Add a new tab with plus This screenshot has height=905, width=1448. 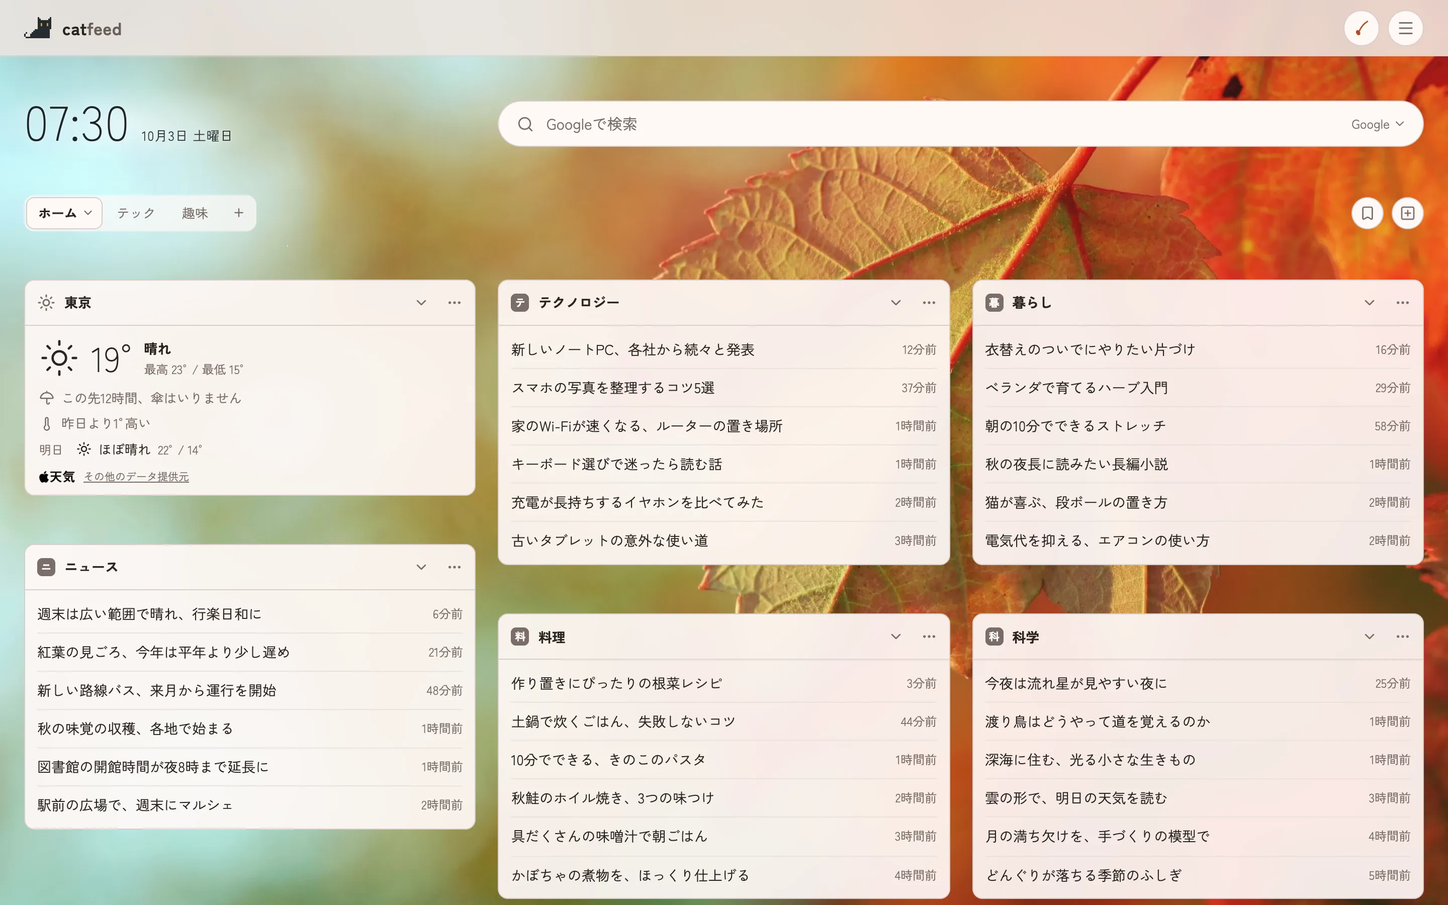pos(239,213)
